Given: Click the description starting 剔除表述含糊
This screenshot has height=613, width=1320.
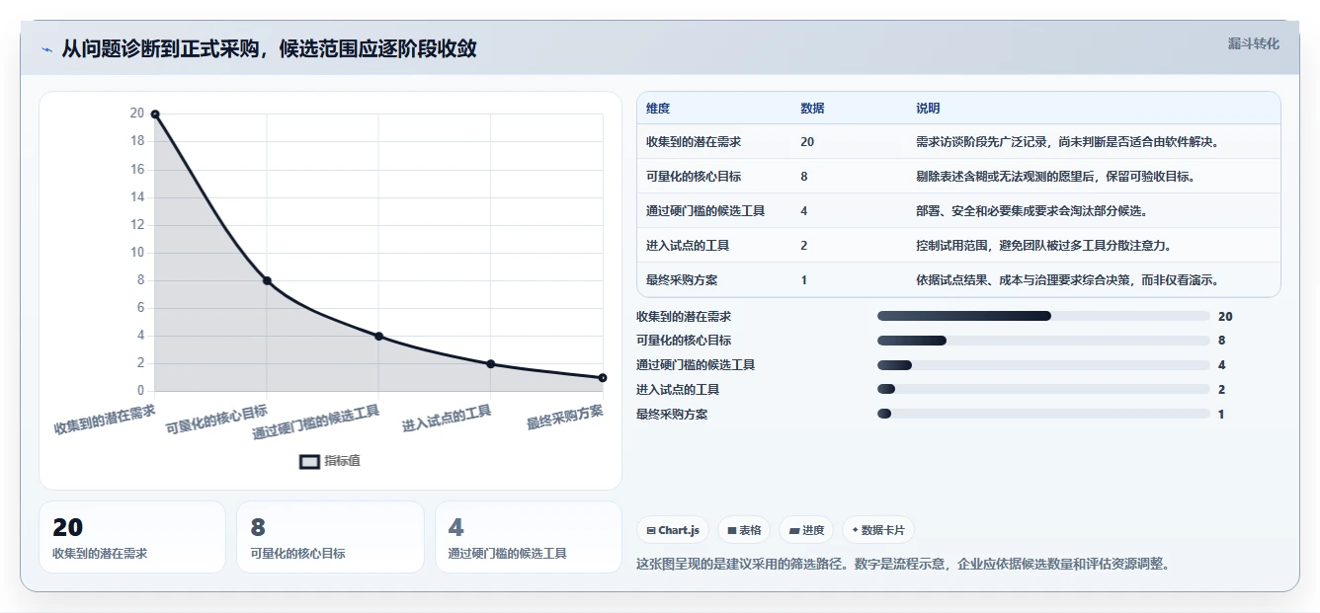Looking at the screenshot, I should tap(1058, 177).
